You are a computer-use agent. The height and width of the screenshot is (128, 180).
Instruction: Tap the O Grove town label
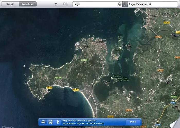pyautogui.click(x=99, y=42)
